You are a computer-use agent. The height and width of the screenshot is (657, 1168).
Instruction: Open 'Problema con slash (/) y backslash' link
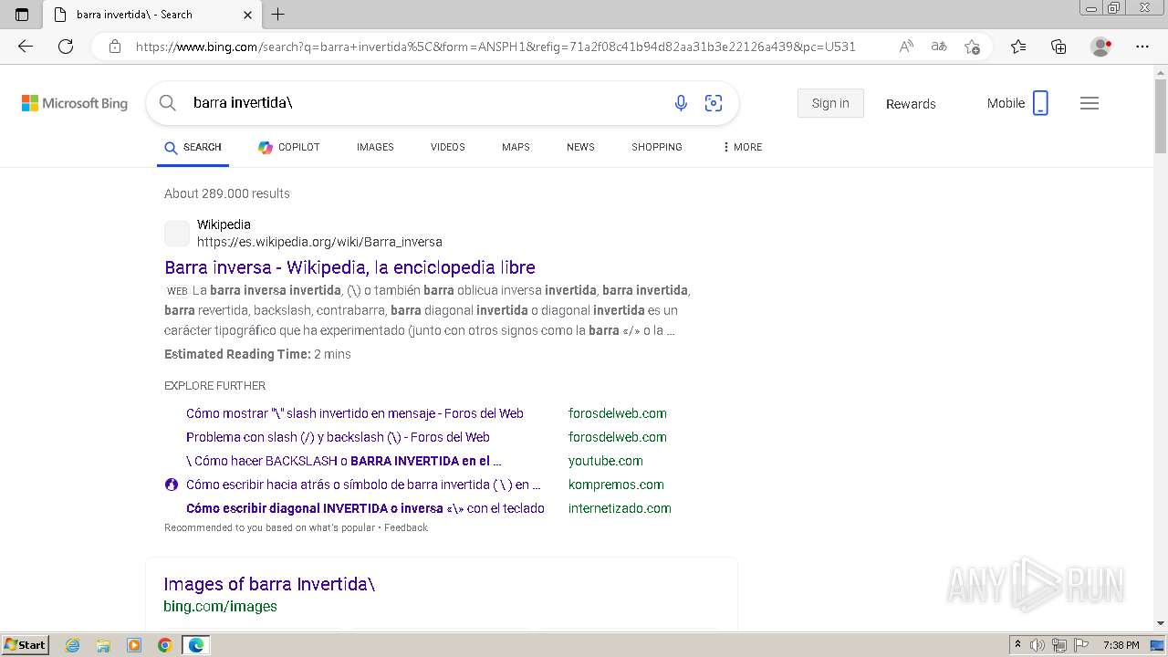click(x=338, y=437)
